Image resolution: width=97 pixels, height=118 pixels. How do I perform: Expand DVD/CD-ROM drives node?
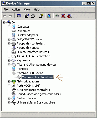coord(9,39)
